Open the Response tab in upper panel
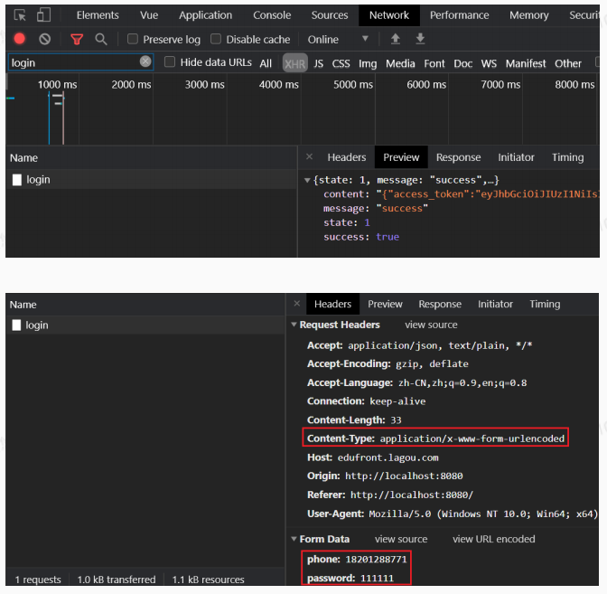Viewport: 607px width, 594px height. point(458,157)
